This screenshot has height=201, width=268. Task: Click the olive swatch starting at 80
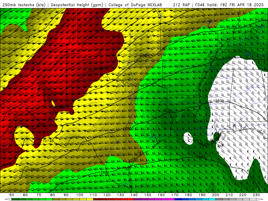pyautogui.click(x=56, y=199)
